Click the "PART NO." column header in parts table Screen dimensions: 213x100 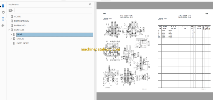click(165, 29)
